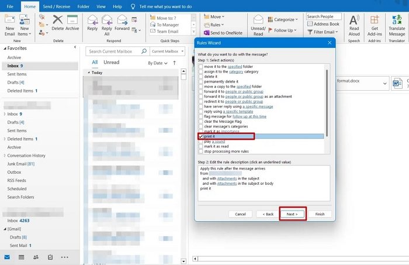Viewport: 409px width, 265px height.
Task: Open the Current Mailbox scope dropdown
Action: [x=168, y=51]
